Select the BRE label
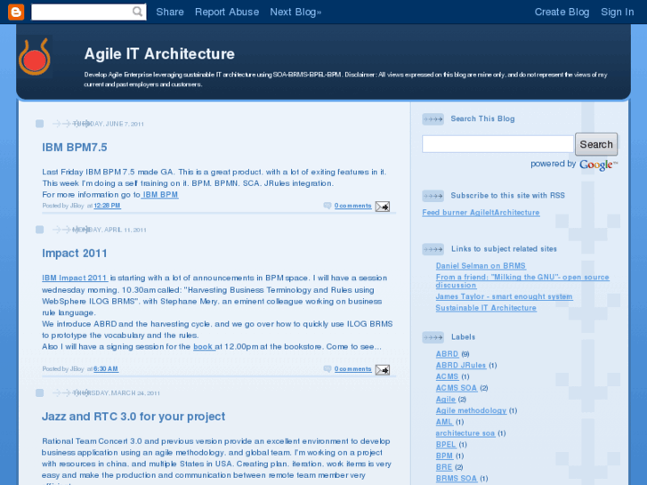 click(x=444, y=468)
